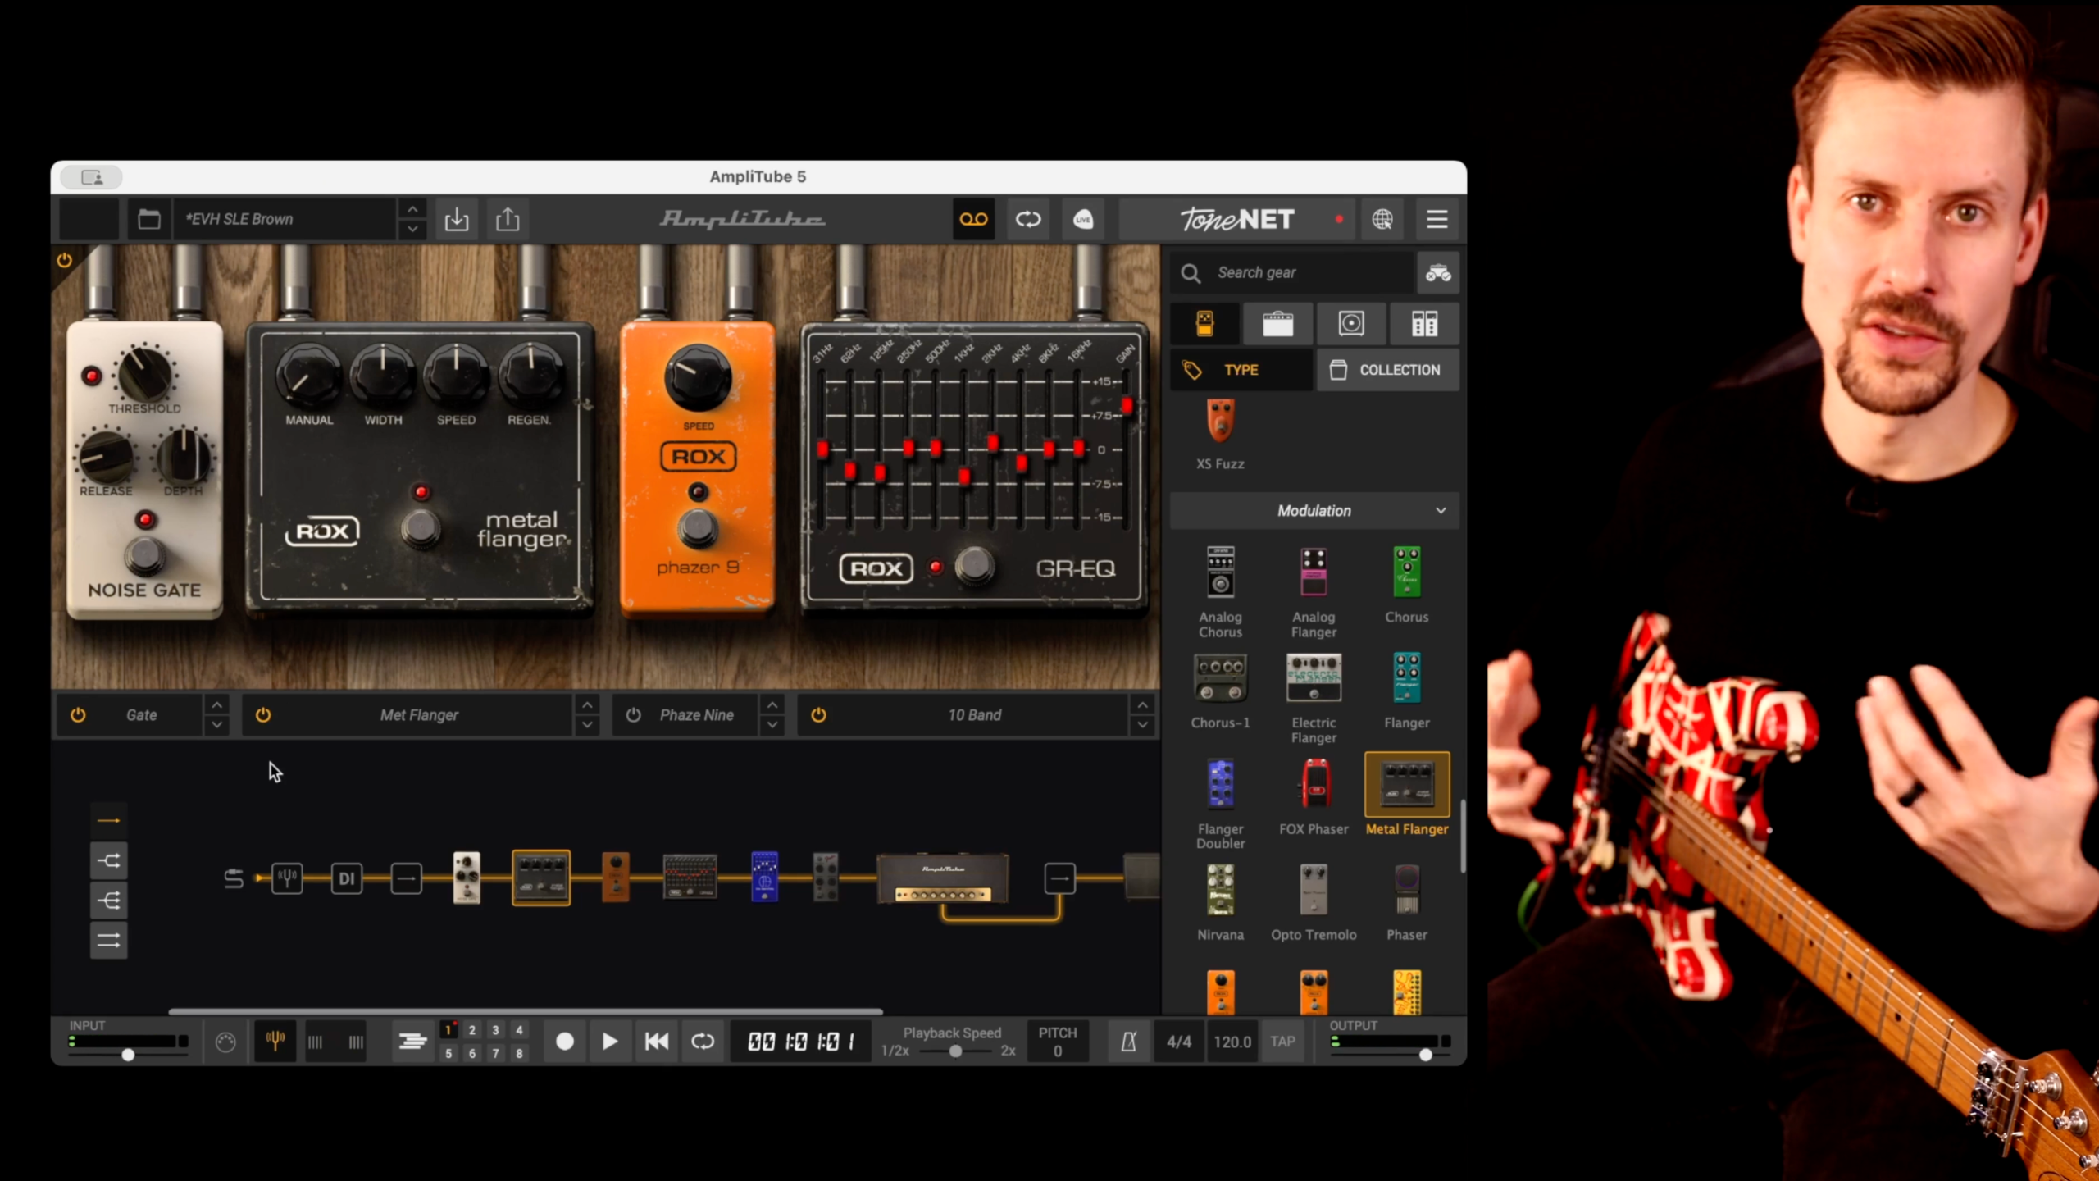Open the tape recorder view
The height and width of the screenshot is (1181, 2099).
[973, 219]
